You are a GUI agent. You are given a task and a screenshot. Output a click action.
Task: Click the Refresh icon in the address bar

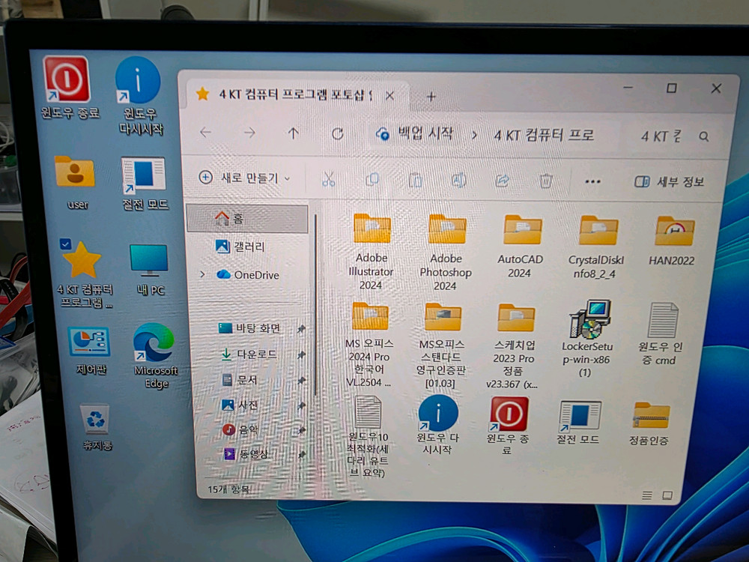(x=338, y=134)
